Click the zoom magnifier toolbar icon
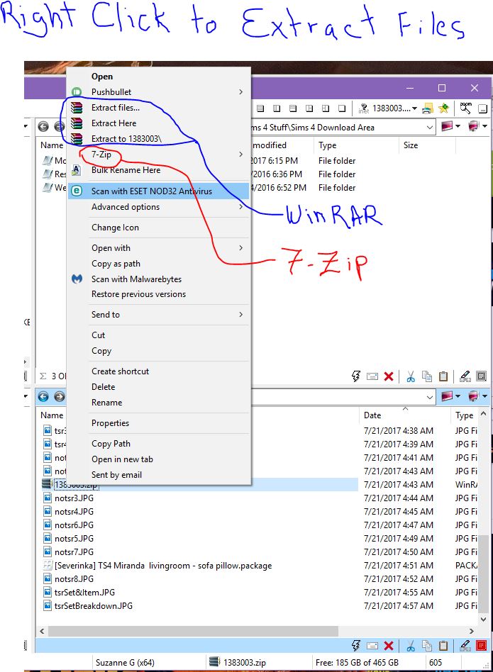493x672 pixels. (465, 108)
